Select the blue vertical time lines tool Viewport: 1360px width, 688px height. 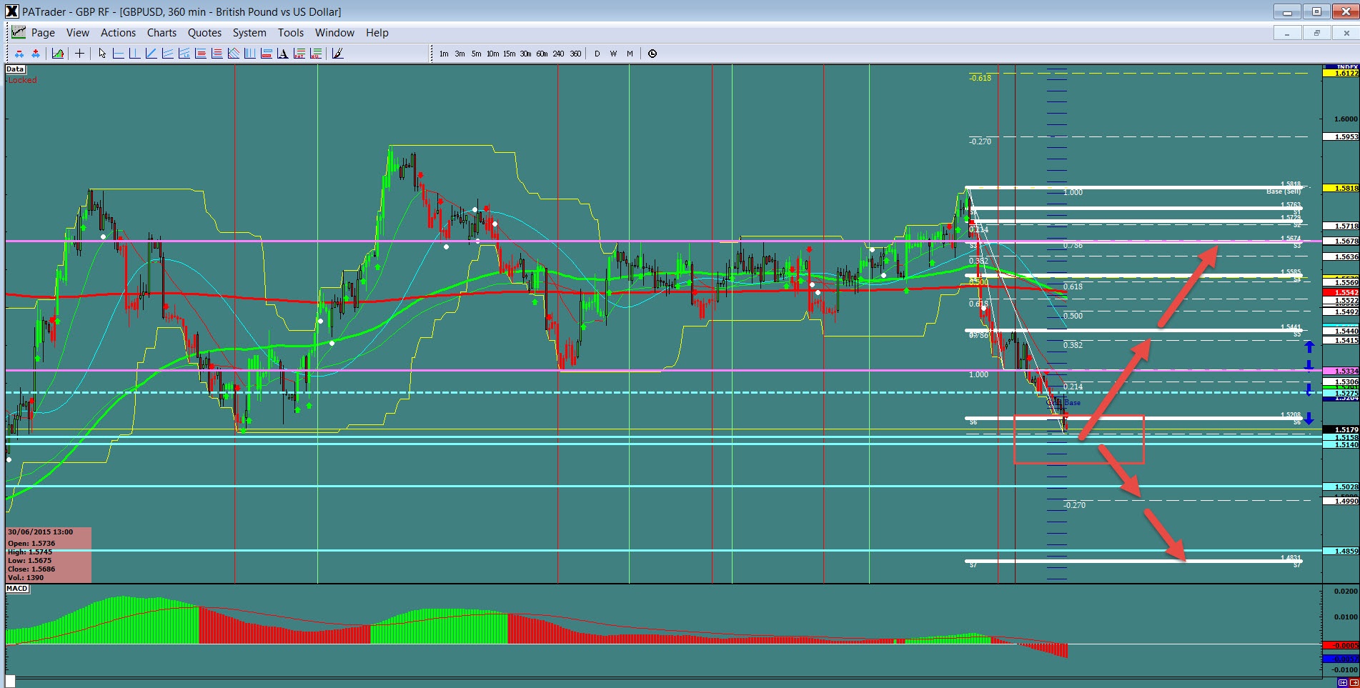pyautogui.click(x=249, y=54)
